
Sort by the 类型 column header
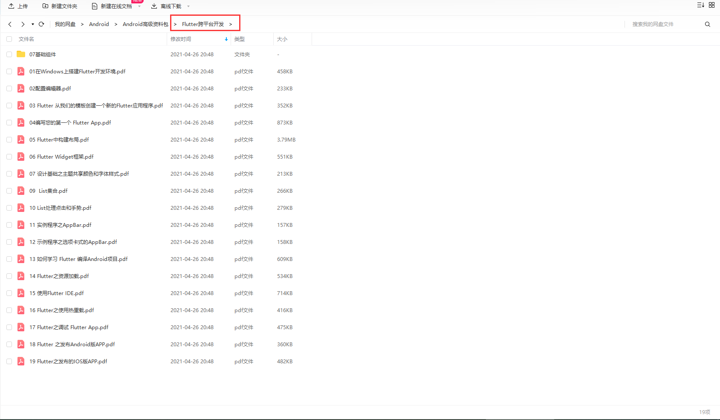coord(240,39)
